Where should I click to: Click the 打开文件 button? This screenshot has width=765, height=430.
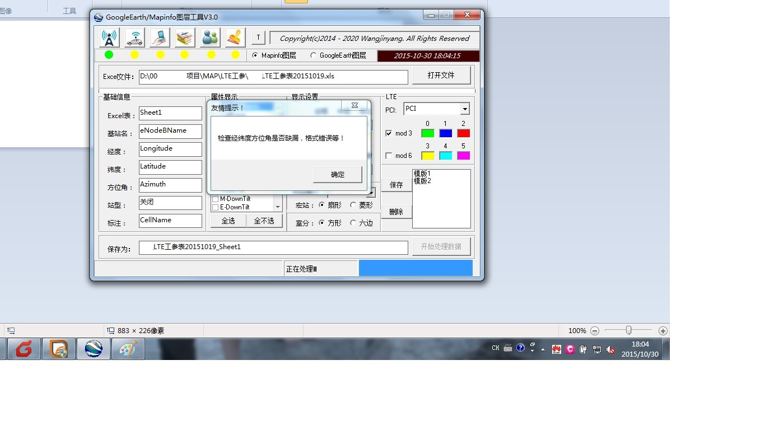pos(441,75)
